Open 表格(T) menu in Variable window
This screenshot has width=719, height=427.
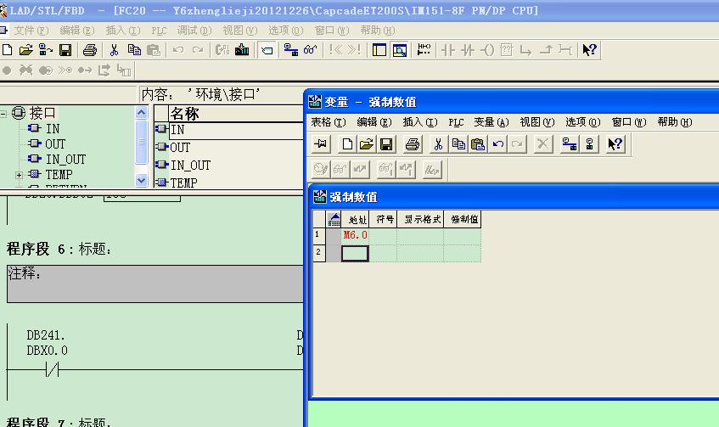pos(329,122)
